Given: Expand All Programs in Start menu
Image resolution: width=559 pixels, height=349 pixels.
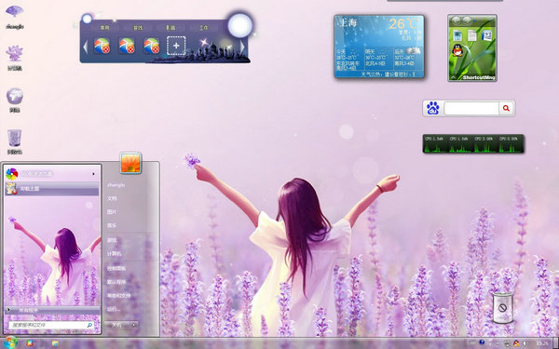Looking at the screenshot, I should (x=52, y=310).
